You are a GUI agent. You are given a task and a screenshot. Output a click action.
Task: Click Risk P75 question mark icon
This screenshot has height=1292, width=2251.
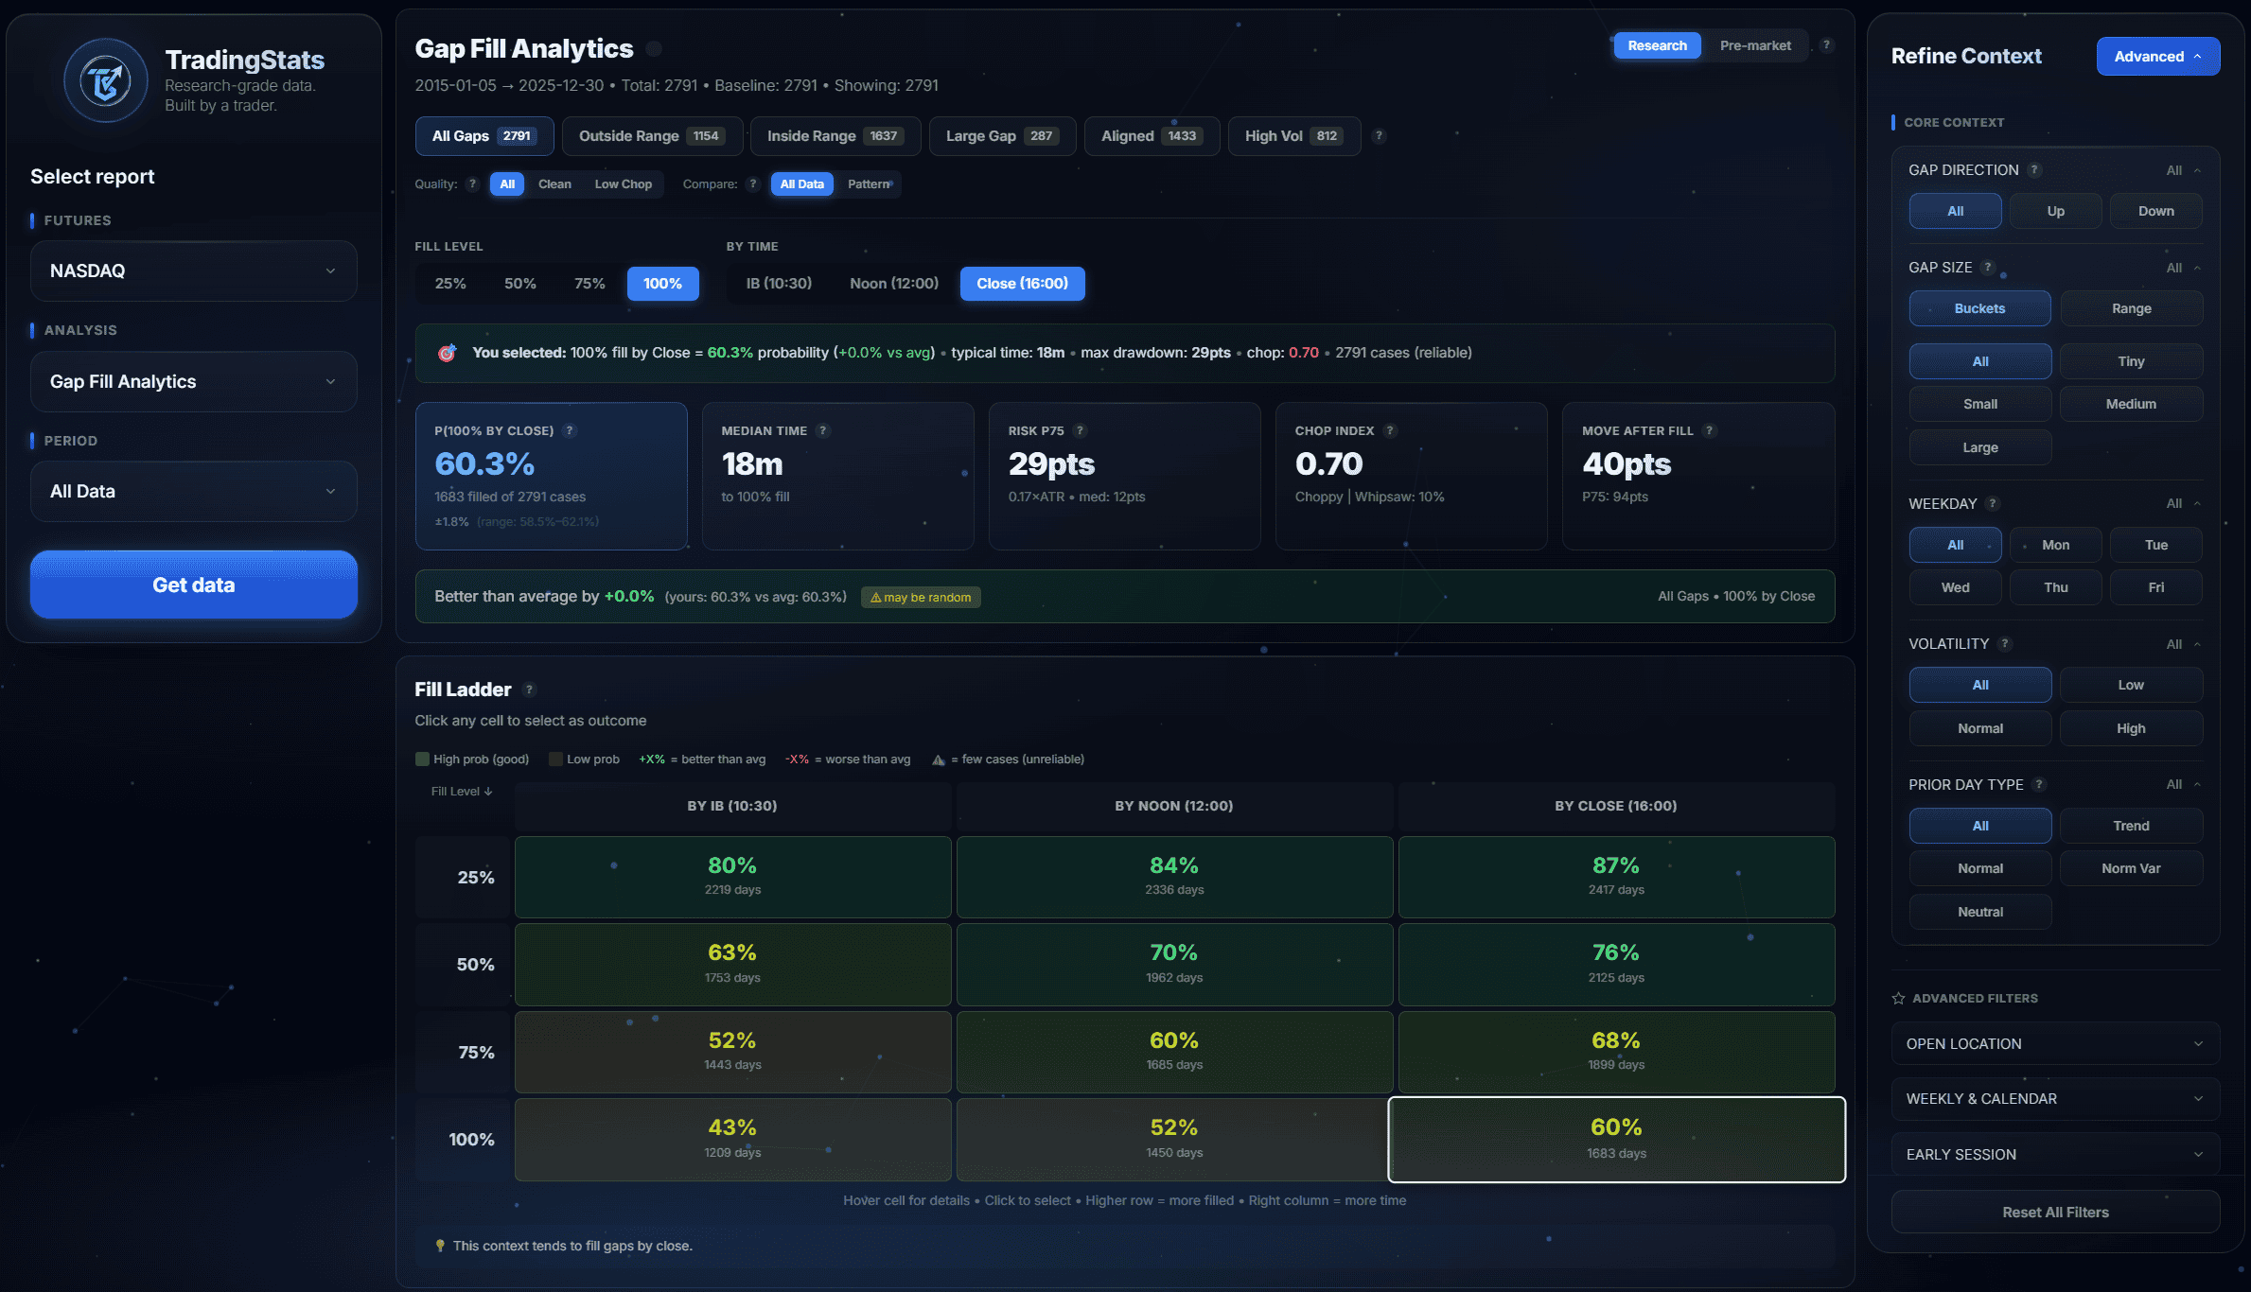(x=1080, y=430)
